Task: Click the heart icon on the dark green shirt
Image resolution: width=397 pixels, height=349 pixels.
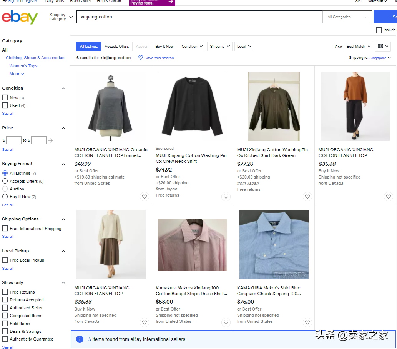Action: [x=307, y=197]
